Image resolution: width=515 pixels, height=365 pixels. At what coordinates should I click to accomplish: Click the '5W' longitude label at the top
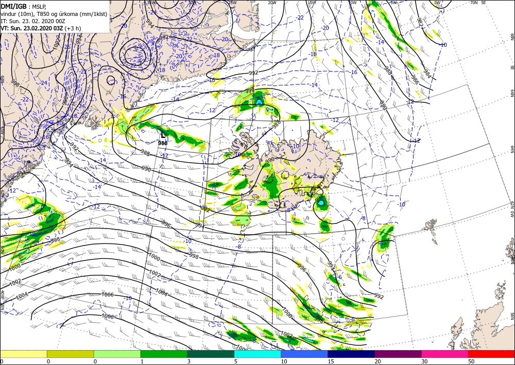tap(393, 3)
